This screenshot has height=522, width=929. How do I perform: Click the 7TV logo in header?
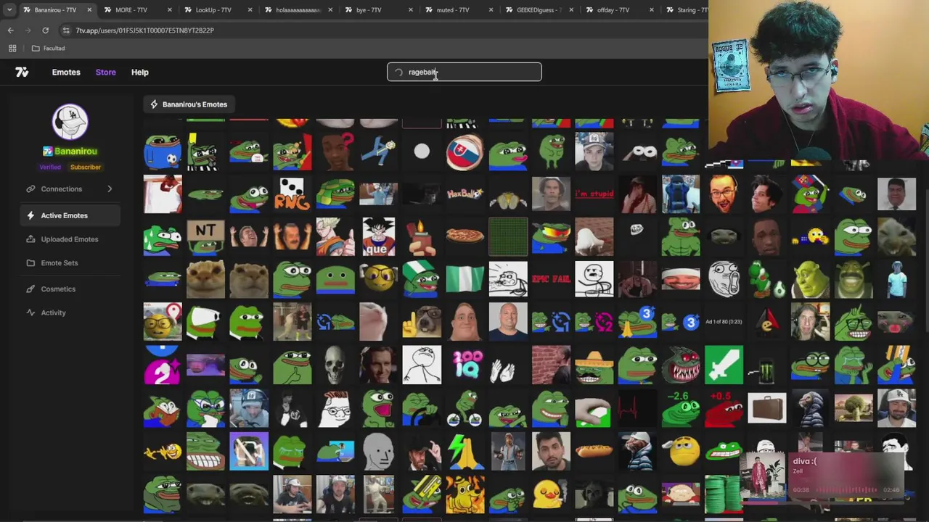pos(22,72)
